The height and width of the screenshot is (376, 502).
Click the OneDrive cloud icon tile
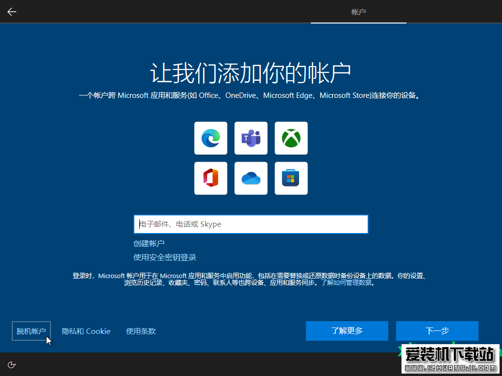tap(251, 178)
